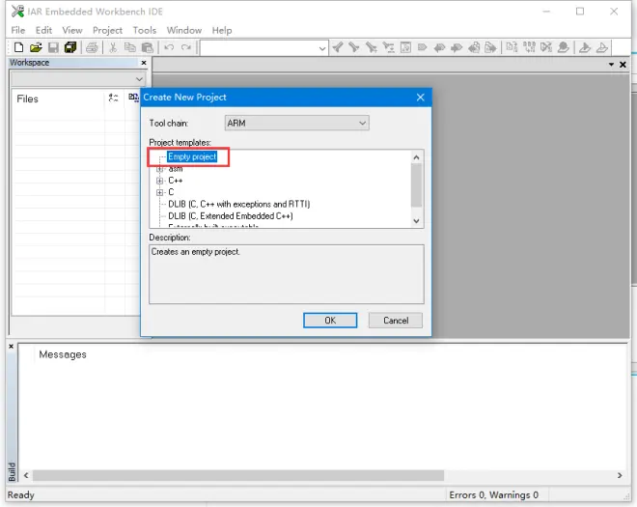The image size is (637, 507).
Task: Open the Project menu
Action: (x=107, y=30)
